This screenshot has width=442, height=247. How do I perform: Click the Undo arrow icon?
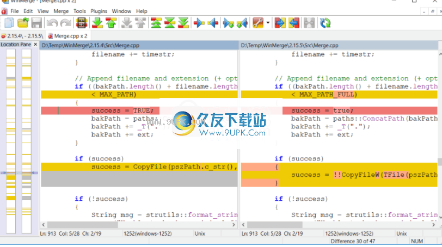click(52, 23)
